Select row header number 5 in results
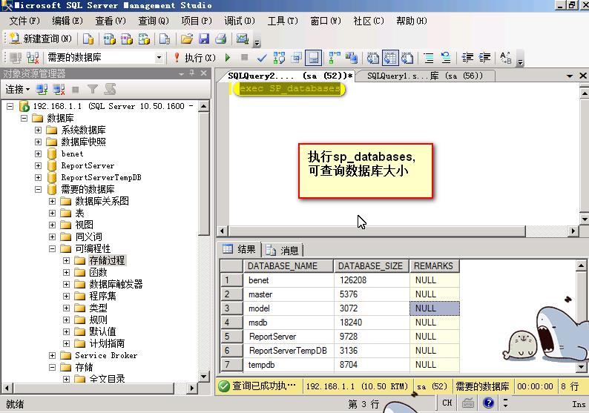589x413 pixels. pyautogui.click(x=231, y=337)
